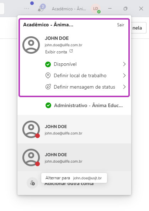Open the Exibir conta link
This screenshot has height=211, width=149.
[x=56, y=52]
